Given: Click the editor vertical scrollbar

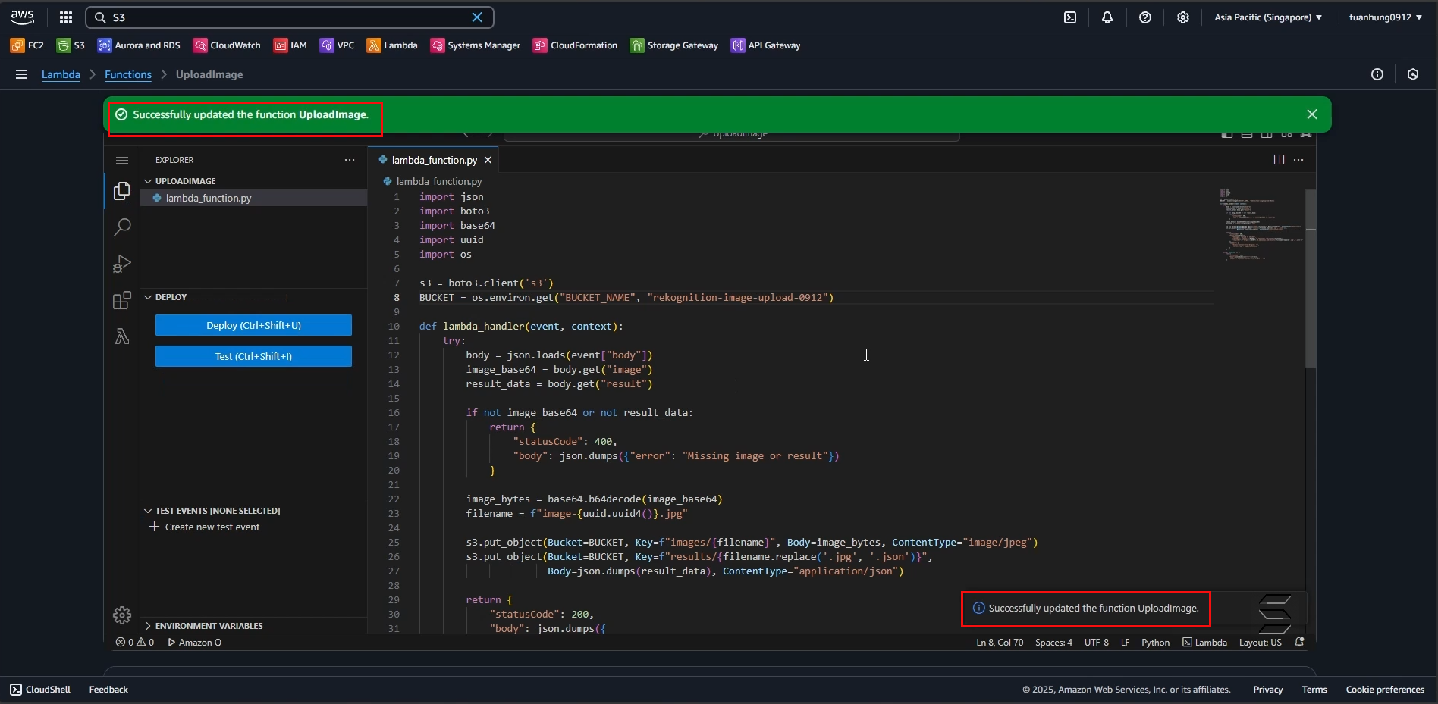Looking at the screenshot, I should point(1311,278).
